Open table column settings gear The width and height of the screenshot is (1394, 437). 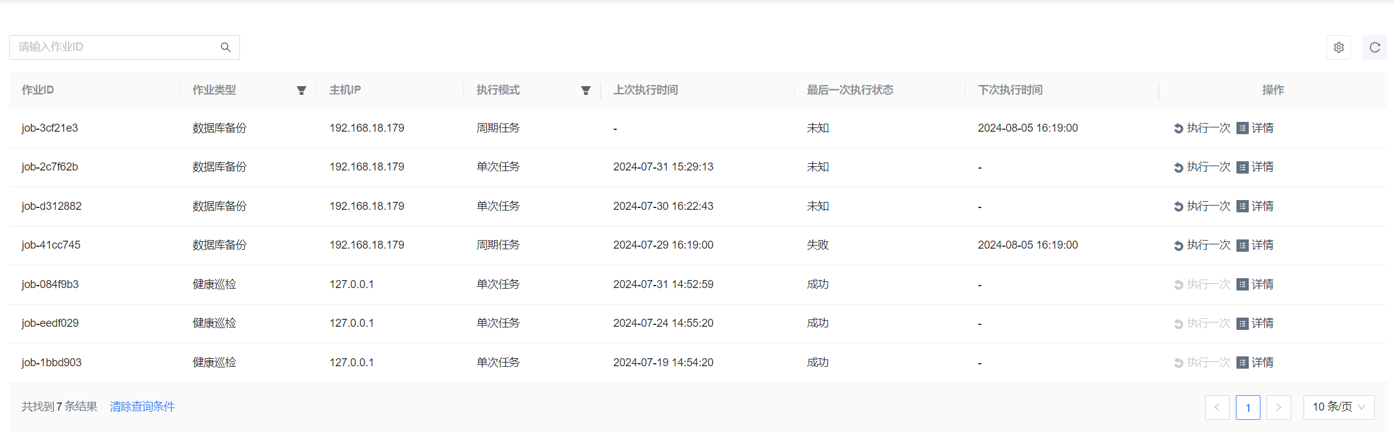(x=1339, y=47)
